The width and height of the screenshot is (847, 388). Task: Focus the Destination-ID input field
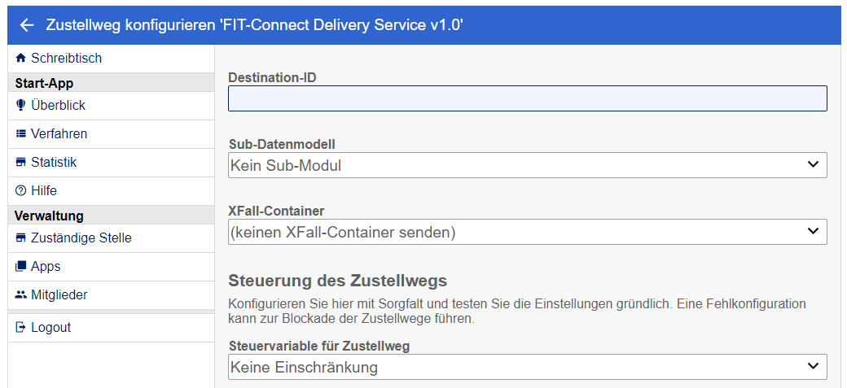pos(527,98)
